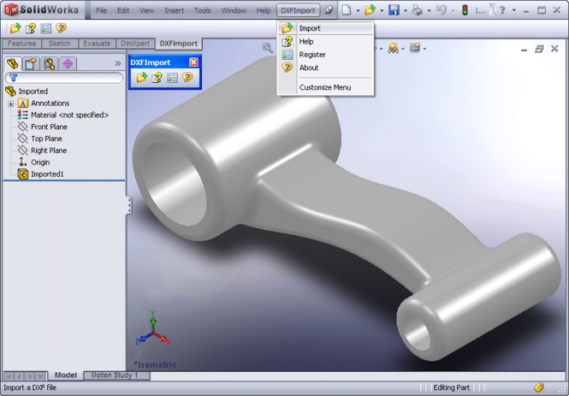Open dropdown arrow next to Open file icon
Screen dimensions: 569x396
pyautogui.click(x=382, y=11)
